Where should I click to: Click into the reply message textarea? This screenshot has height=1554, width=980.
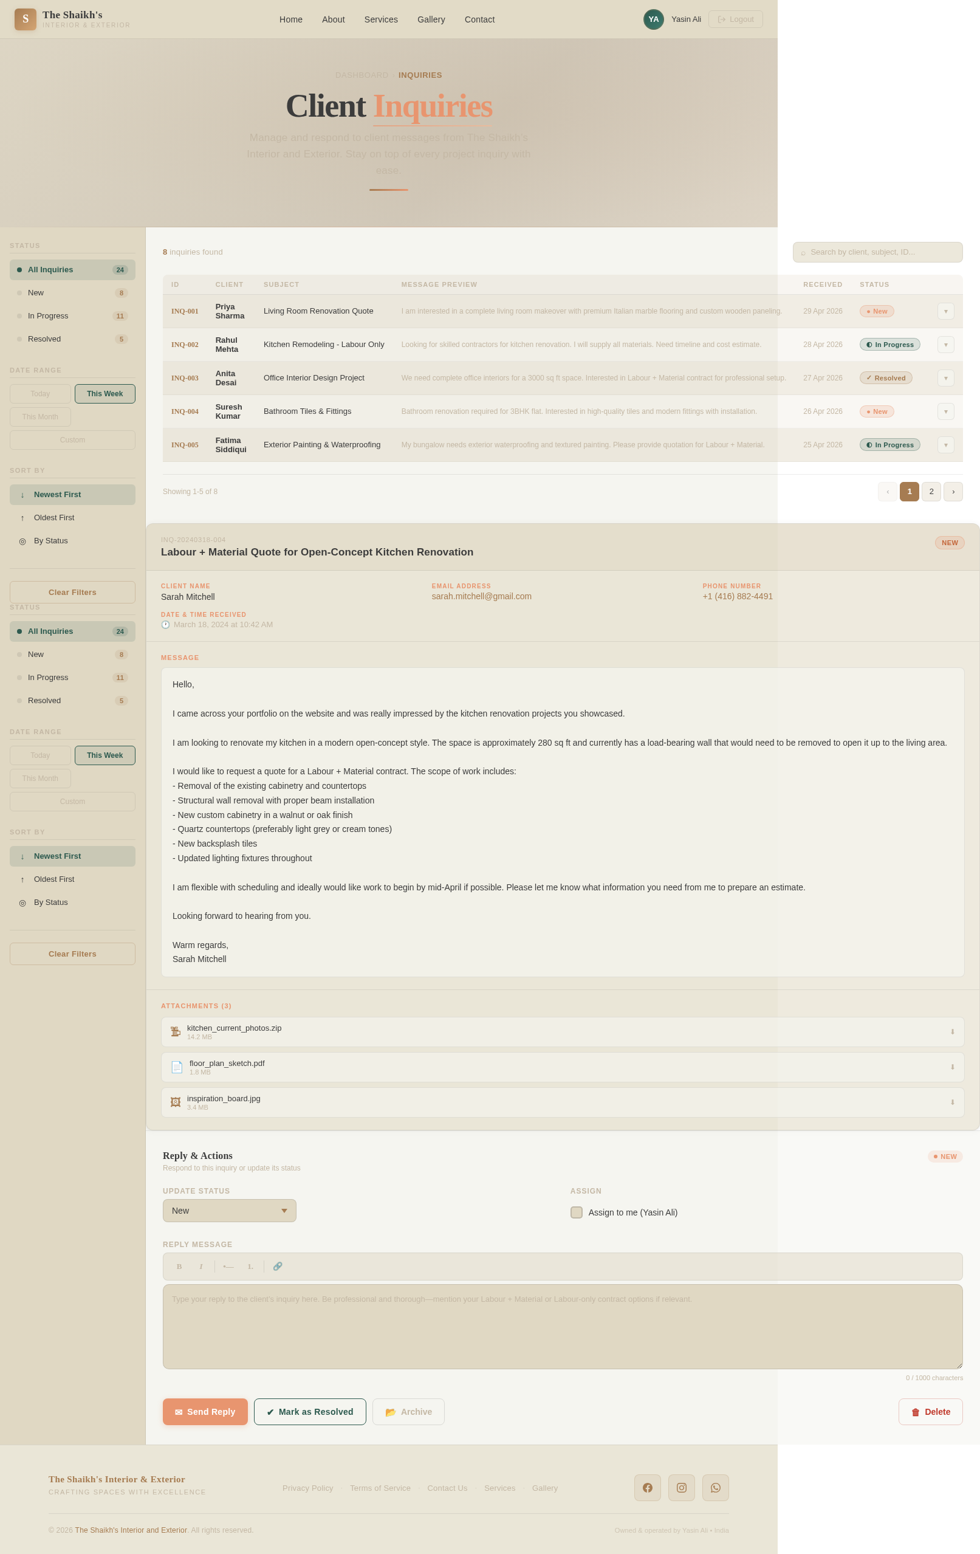pyautogui.click(x=563, y=1326)
